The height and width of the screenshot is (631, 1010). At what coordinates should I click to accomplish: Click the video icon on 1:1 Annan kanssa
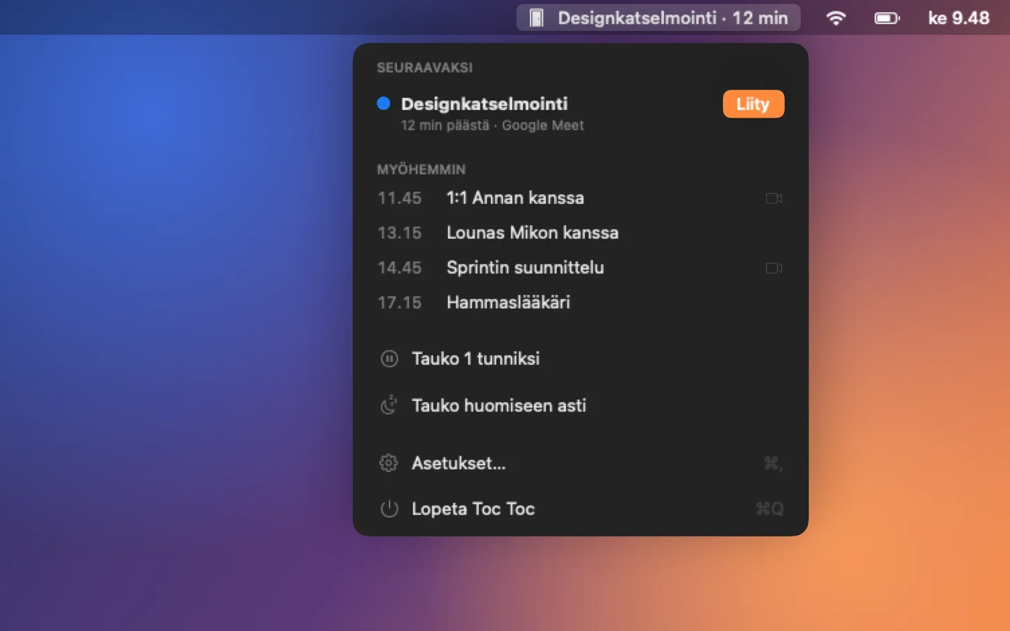point(774,198)
